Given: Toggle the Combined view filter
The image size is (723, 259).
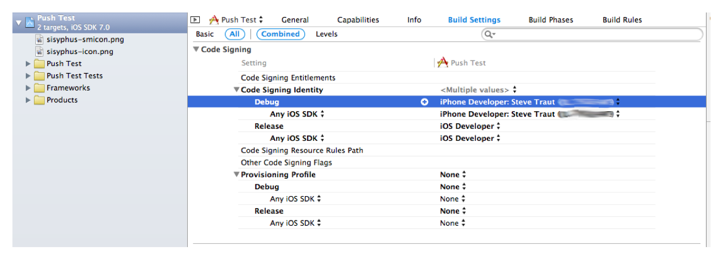Looking at the screenshot, I should (x=280, y=34).
